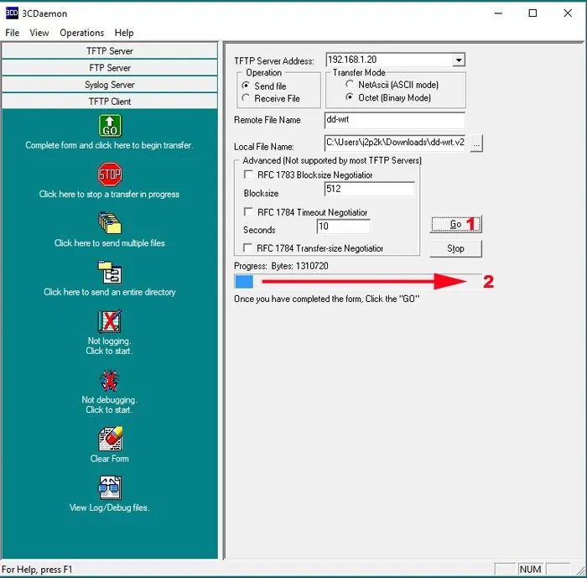Start logging via the Not logging icon
This screenshot has height=578, width=587.
click(x=110, y=321)
